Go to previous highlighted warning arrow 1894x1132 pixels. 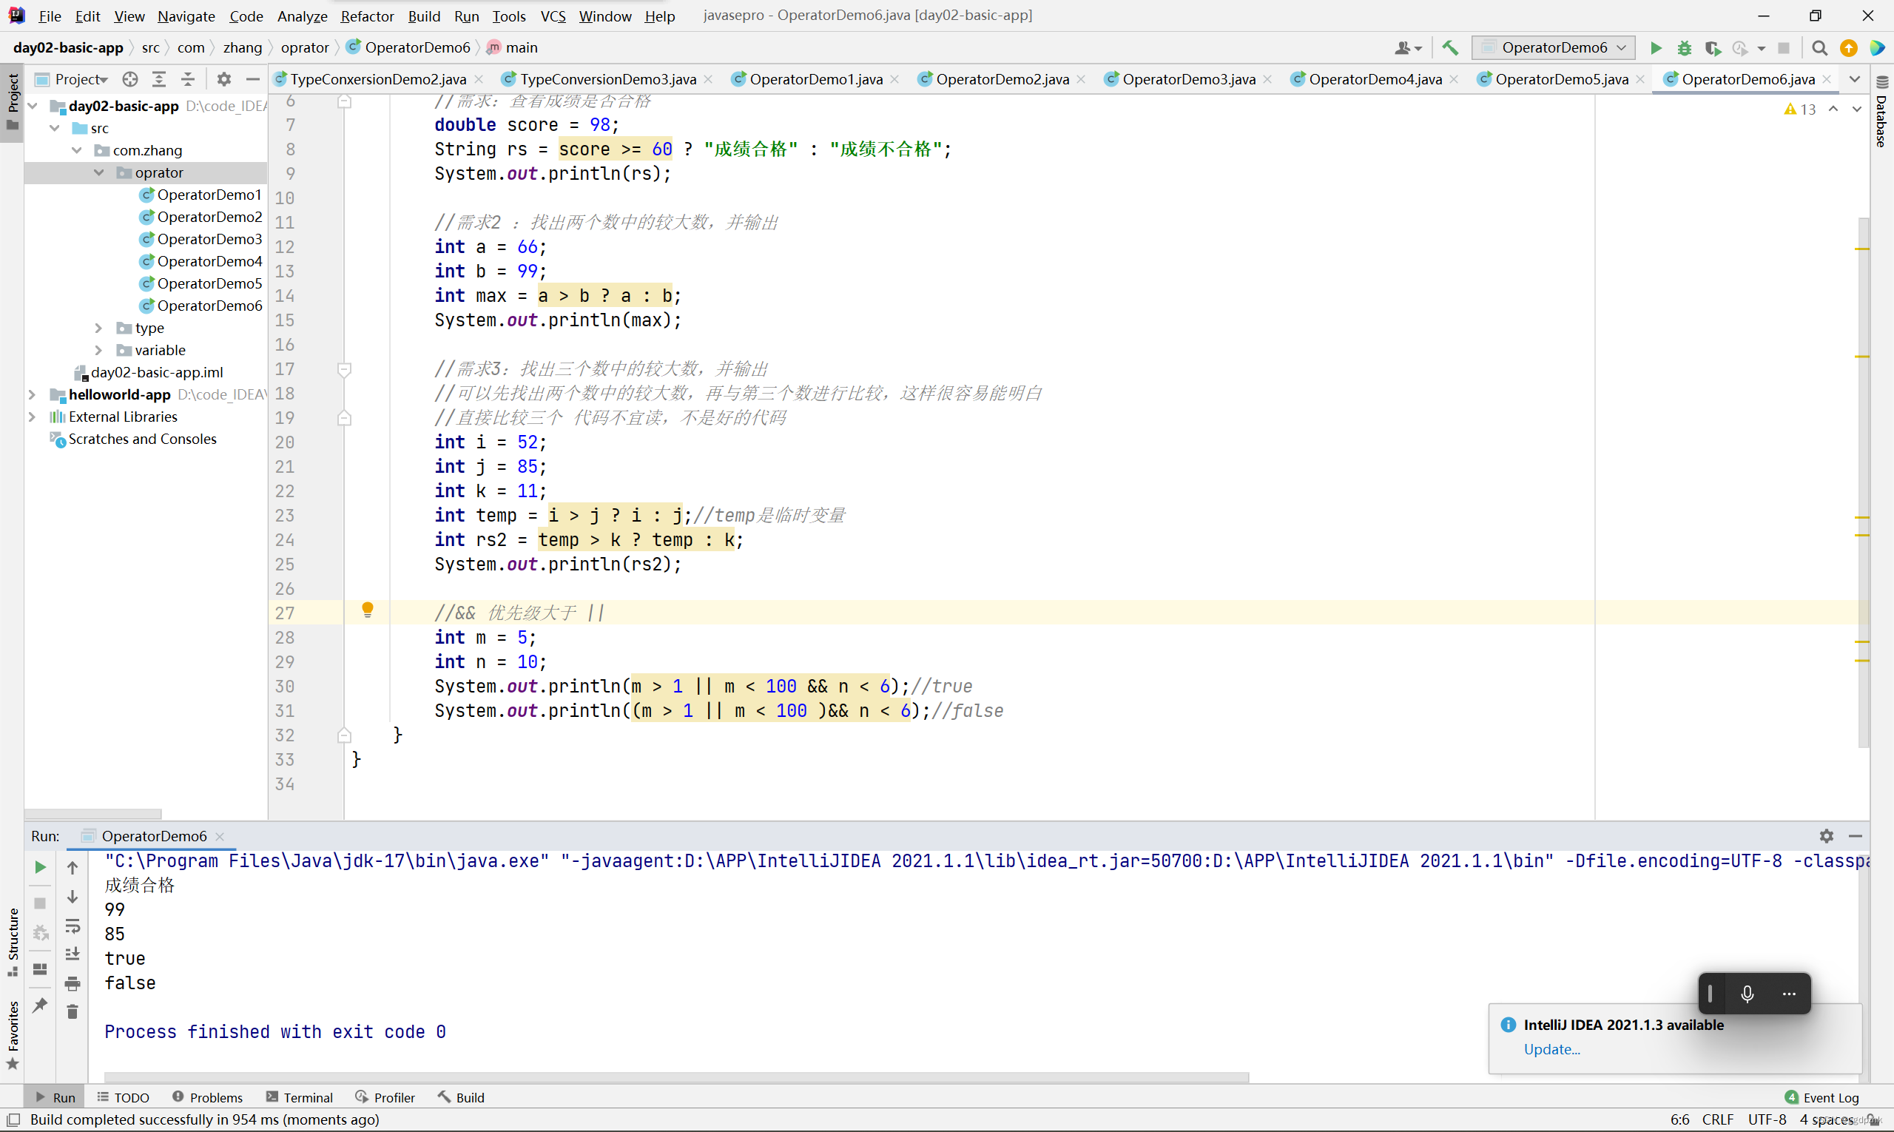(1833, 109)
